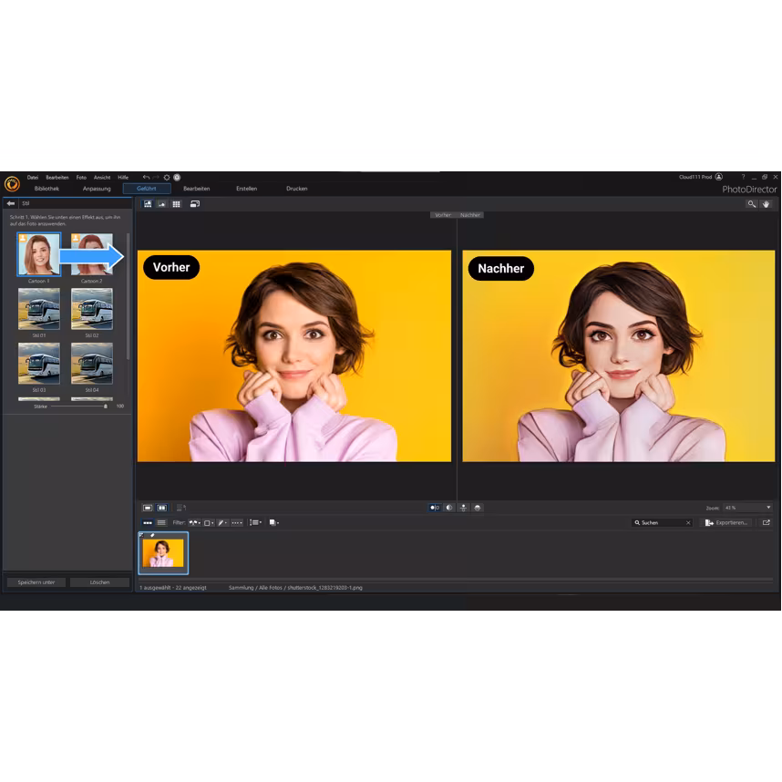Click the flag filter icon in filmstrip toolbar
Screen dimensions: 782x782
(192, 522)
